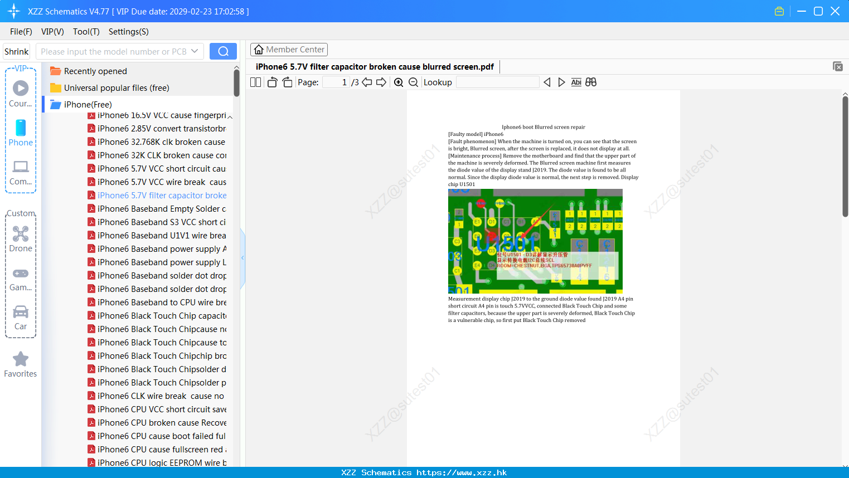Collapse the left panel splitter handle

point(242,258)
